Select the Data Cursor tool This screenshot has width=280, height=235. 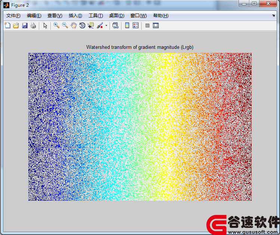(x=91, y=25)
